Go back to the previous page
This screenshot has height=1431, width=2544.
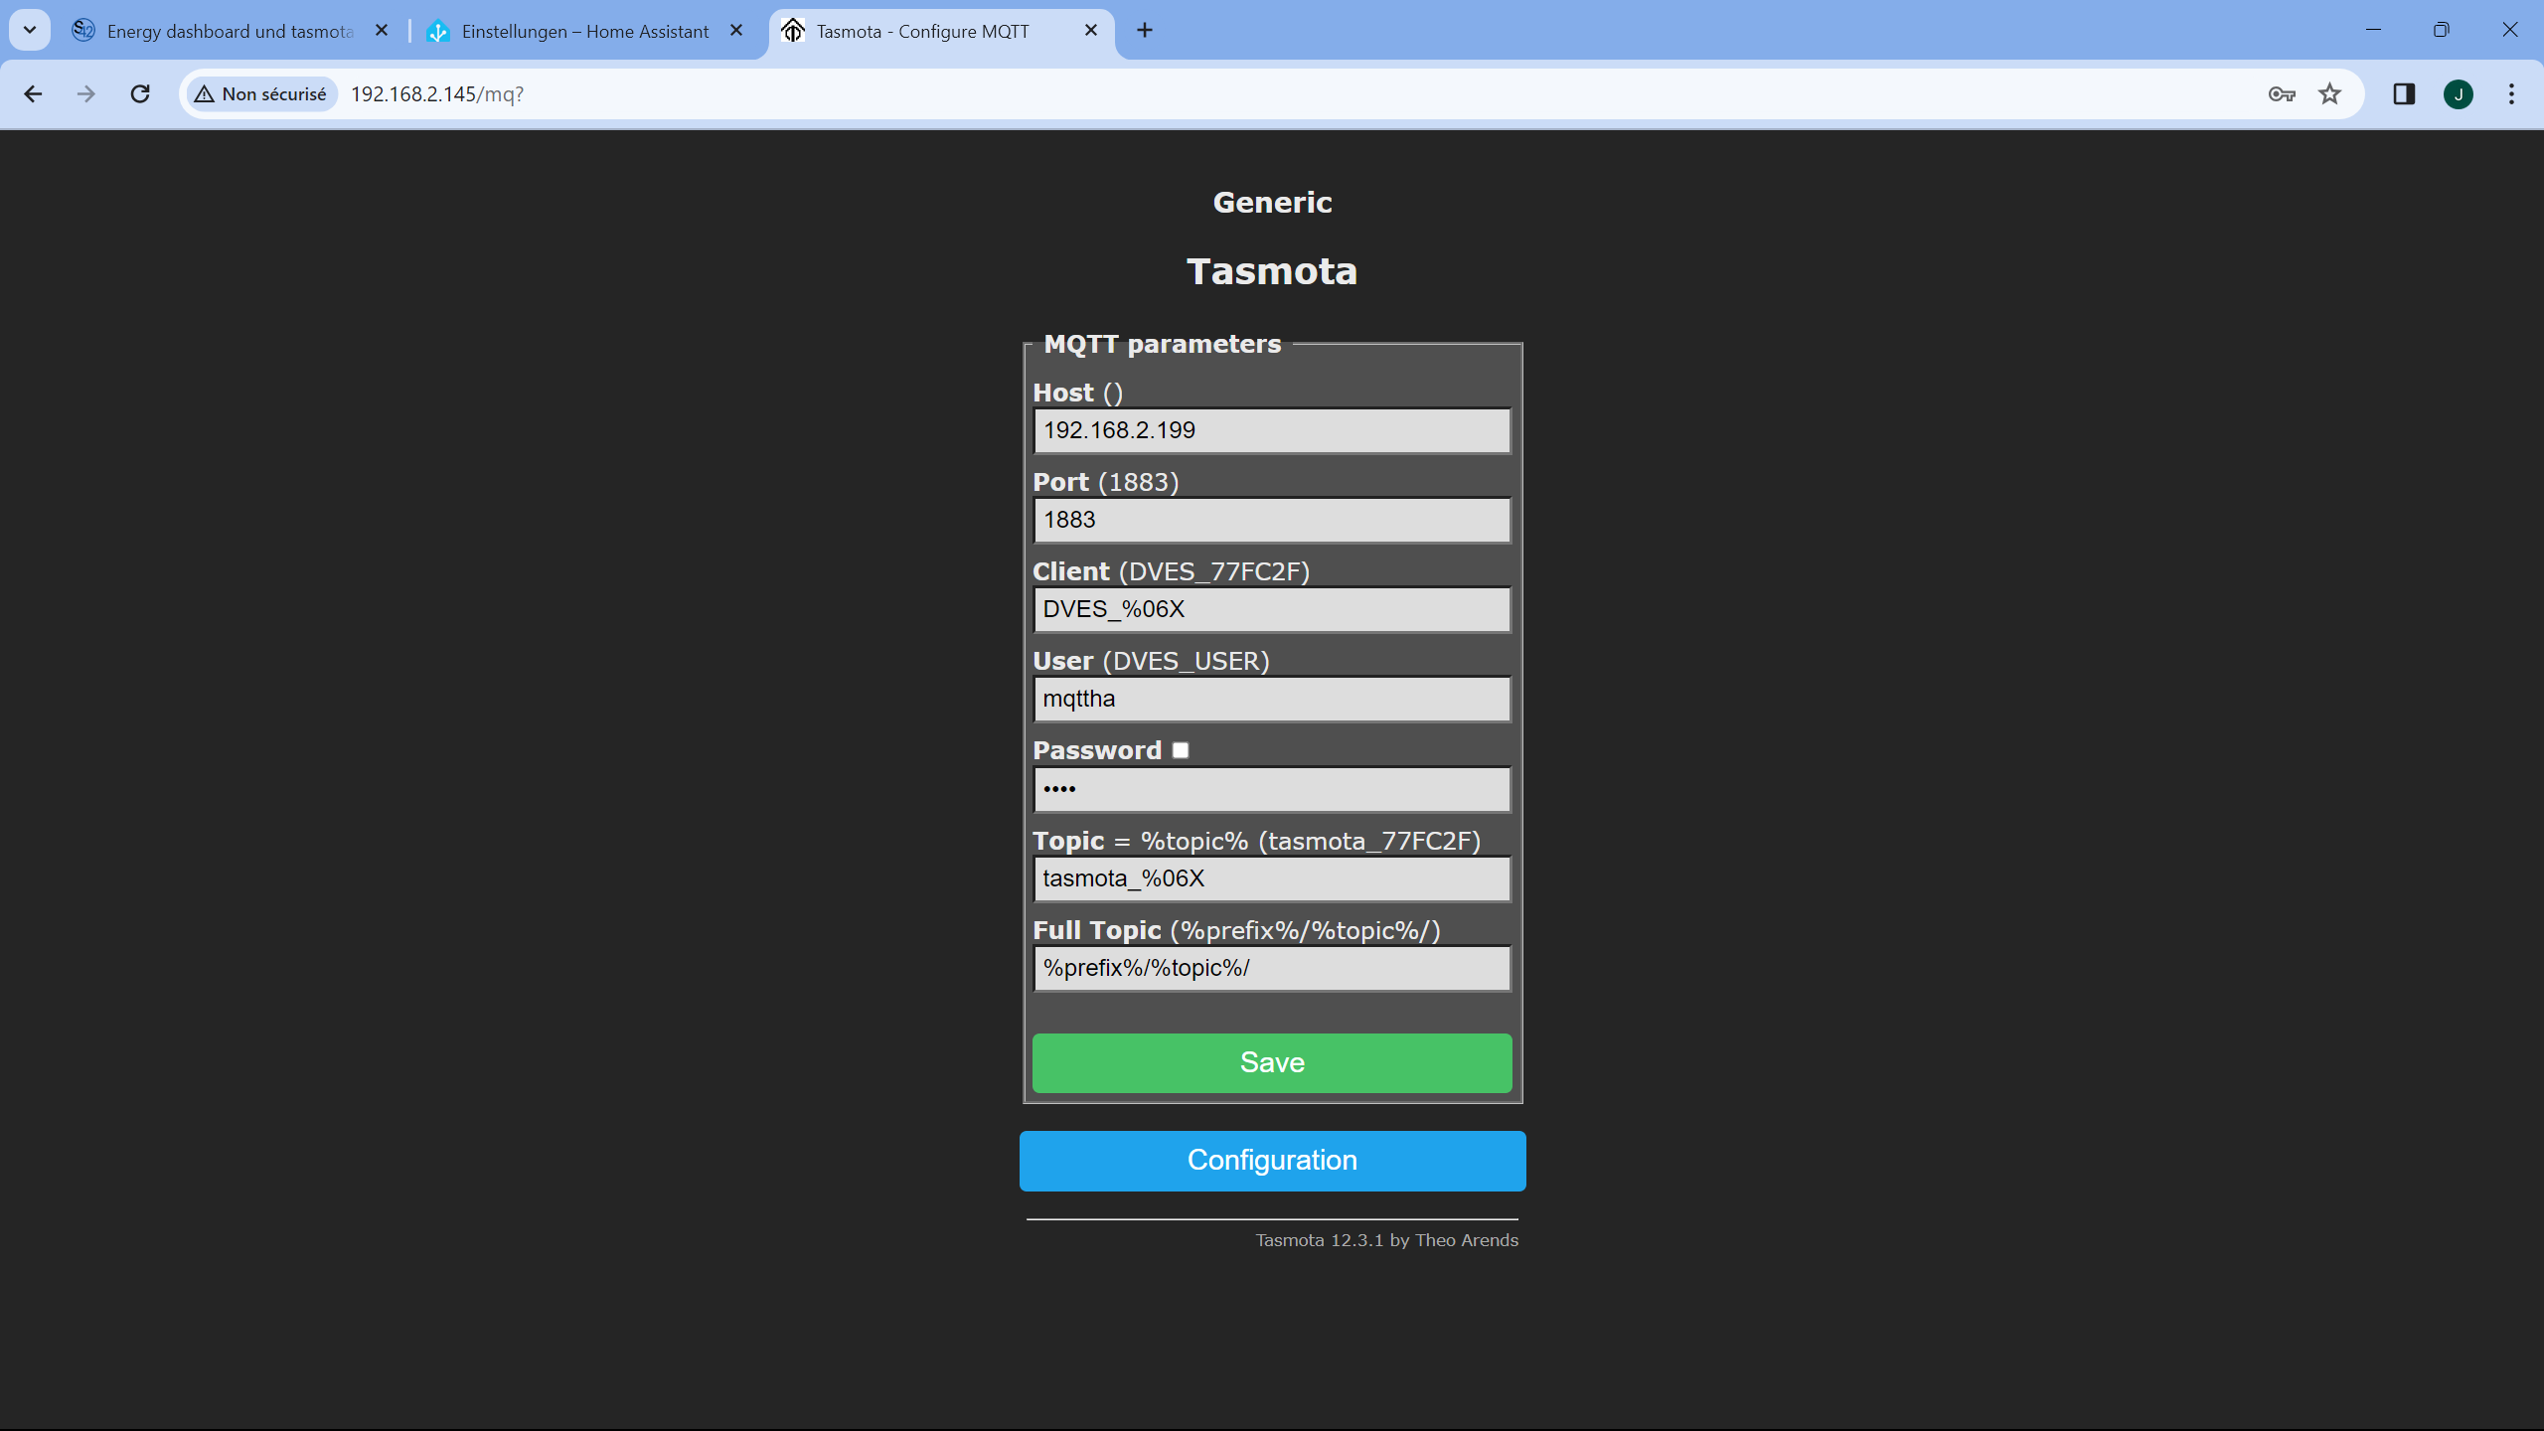coord(33,94)
